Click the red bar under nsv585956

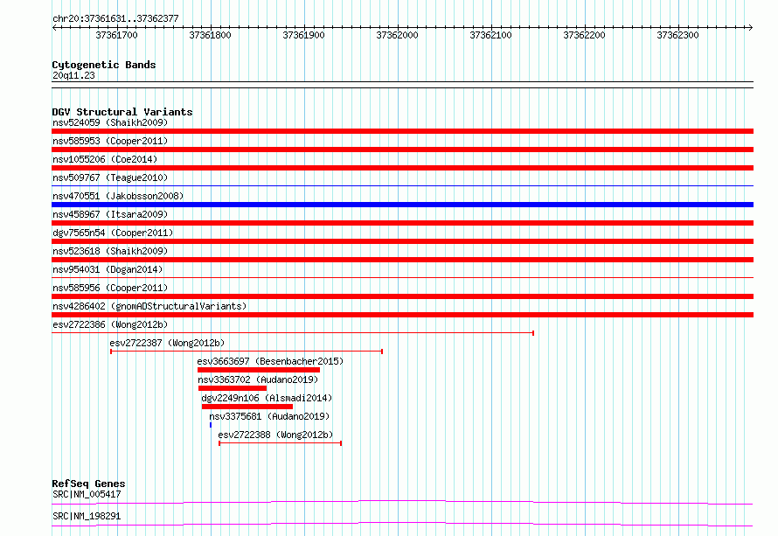[402, 296]
